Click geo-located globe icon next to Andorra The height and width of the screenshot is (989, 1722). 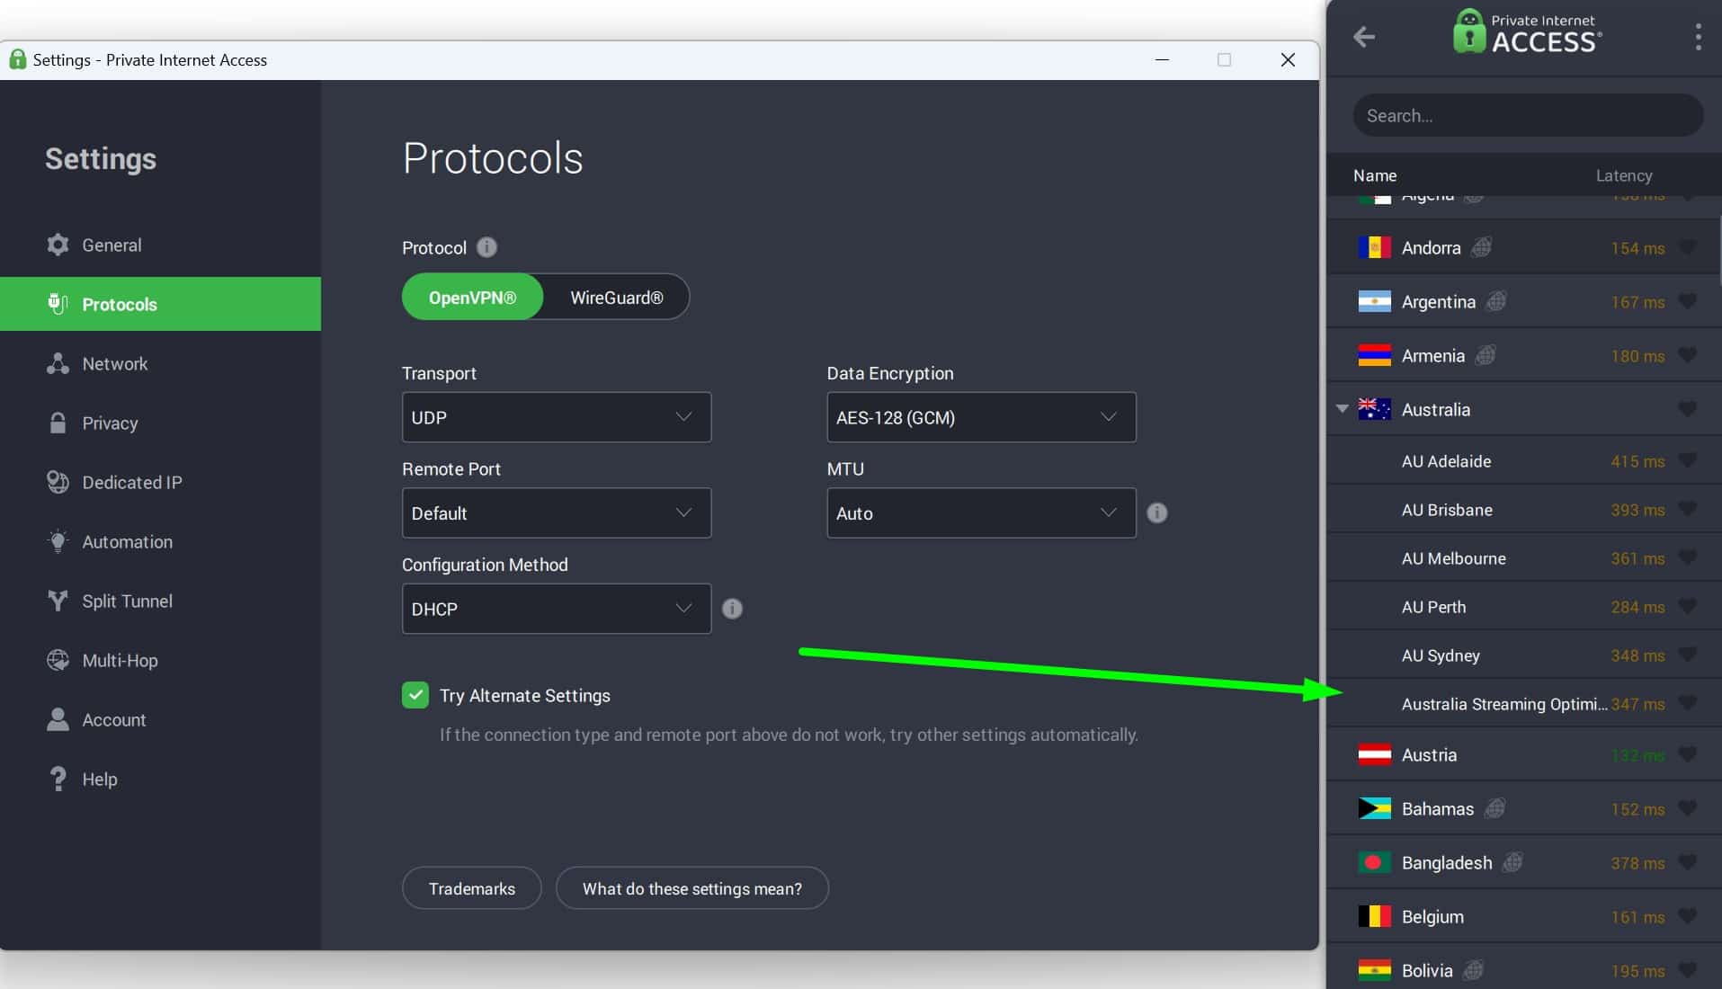(1481, 247)
